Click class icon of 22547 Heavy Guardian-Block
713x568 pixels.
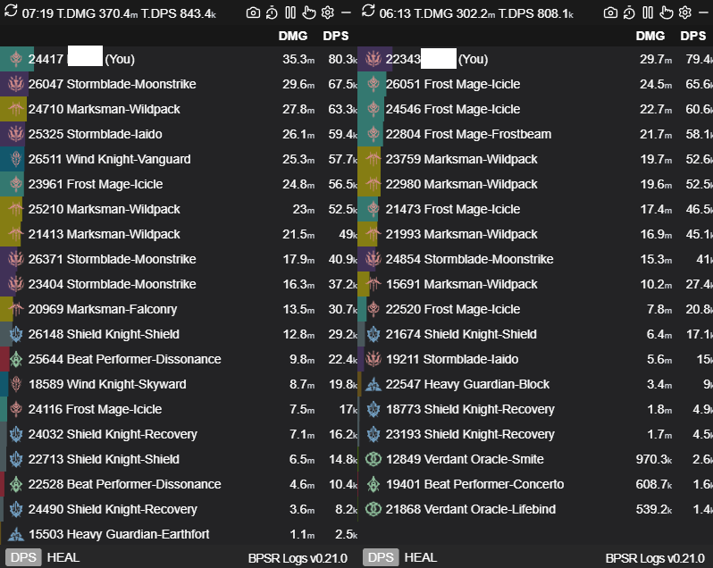[x=373, y=384]
